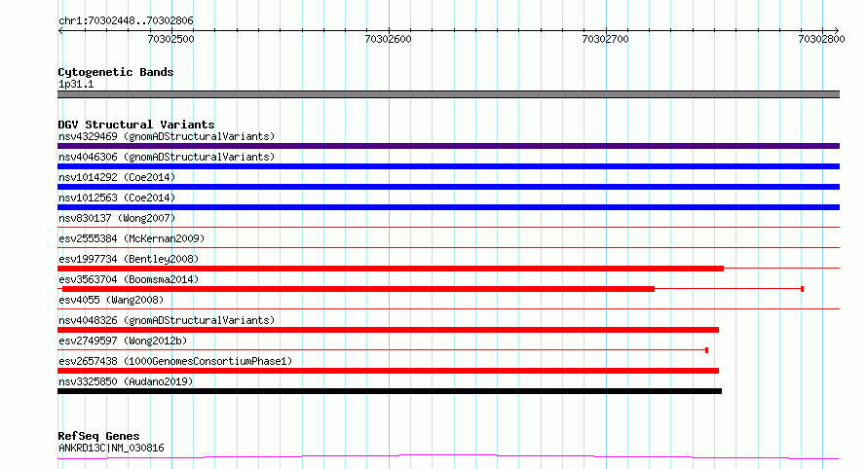Viewport: 867px width, 469px height.
Task: Click the blue nsv4046306 variant bar
Action: coord(448,166)
